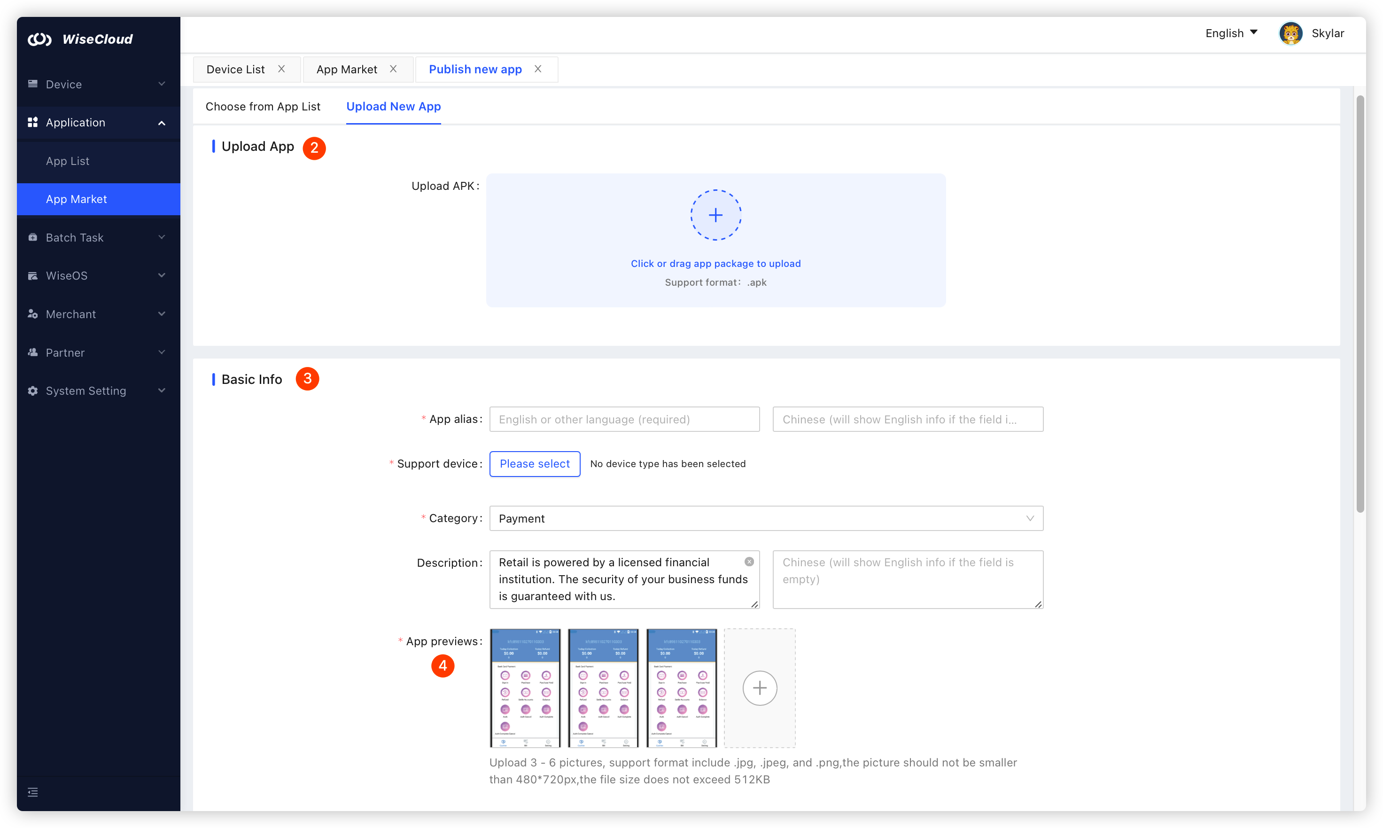This screenshot has height=828, width=1383.
Task: Collapse the sidebar using the bottom menu icon
Action: click(x=33, y=792)
